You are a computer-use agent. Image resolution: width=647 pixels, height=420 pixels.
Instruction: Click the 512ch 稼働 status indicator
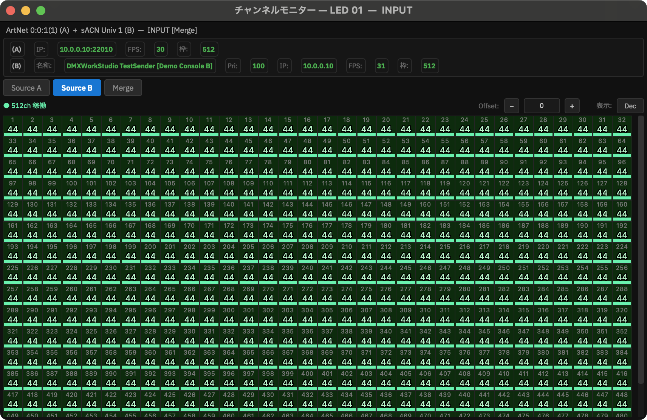[x=25, y=106]
